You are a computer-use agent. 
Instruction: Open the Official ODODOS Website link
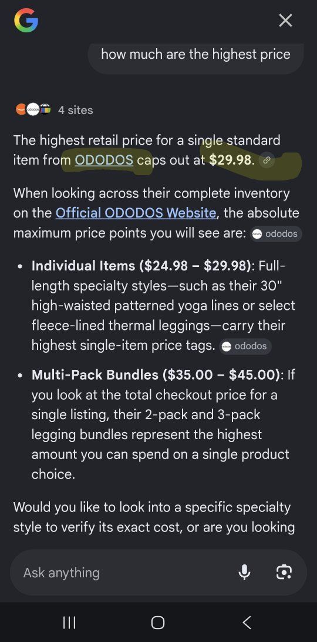click(x=136, y=213)
